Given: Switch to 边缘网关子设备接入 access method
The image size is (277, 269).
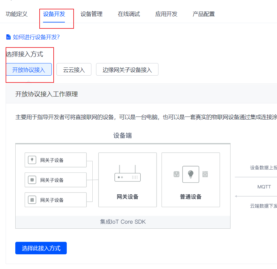Looking at the screenshot, I should (x=127, y=70).
